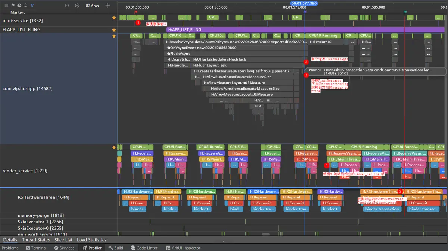This screenshot has width=448, height=251.
Task: Zoom in timeline with plus icon
Action: 108,6
